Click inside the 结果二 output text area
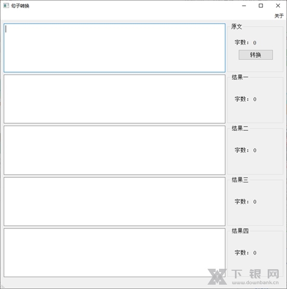This screenshot has height=289, width=287. coord(114,150)
